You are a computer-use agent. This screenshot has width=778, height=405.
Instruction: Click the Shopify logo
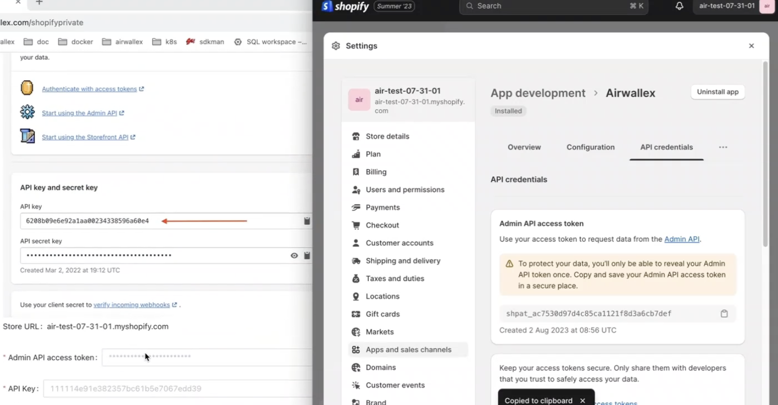click(x=346, y=7)
